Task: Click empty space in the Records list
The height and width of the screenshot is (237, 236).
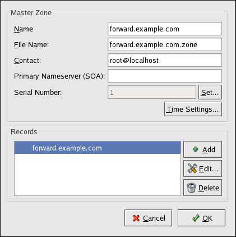Action: point(98,175)
